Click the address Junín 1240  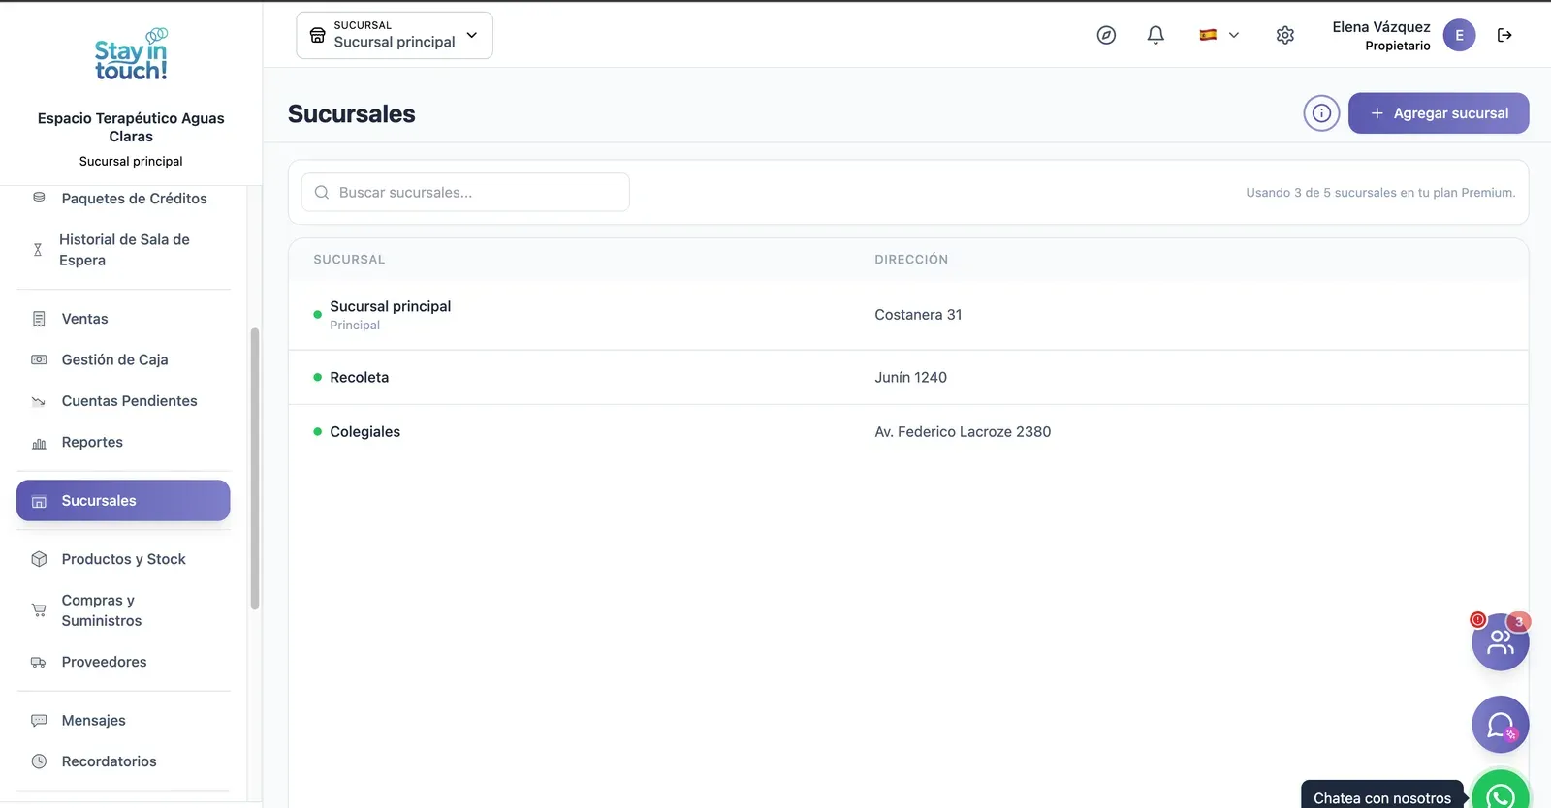pyautogui.click(x=910, y=378)
